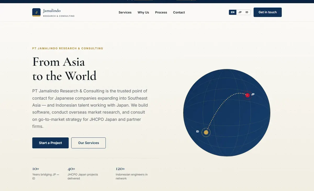Click the 40+ projects statistic
The height and width of the screenshot is (191, 314).
pos(71,169)
